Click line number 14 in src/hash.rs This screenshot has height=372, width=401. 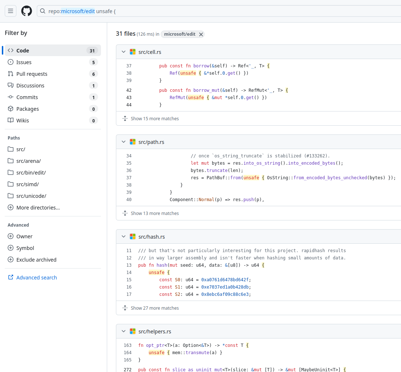[129, 272]
